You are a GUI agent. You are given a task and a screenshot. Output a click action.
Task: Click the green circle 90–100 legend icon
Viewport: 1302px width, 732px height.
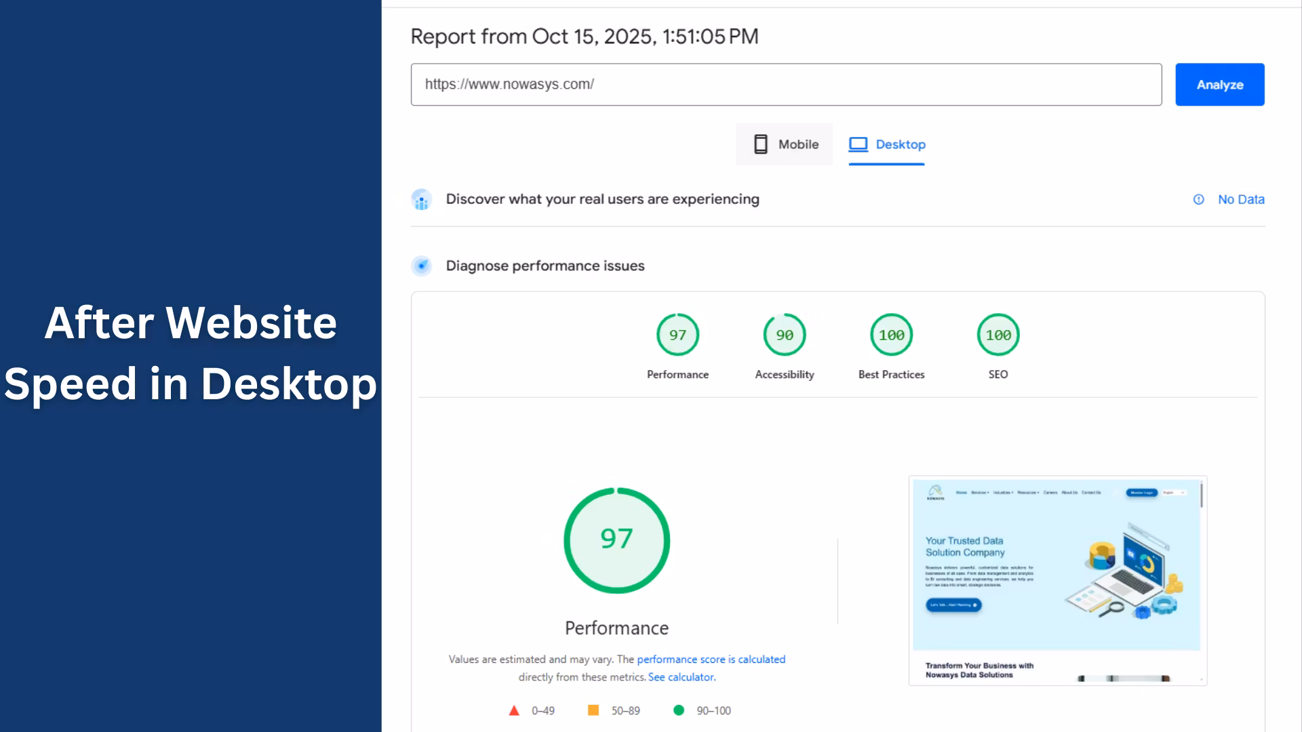click(678, 710)
